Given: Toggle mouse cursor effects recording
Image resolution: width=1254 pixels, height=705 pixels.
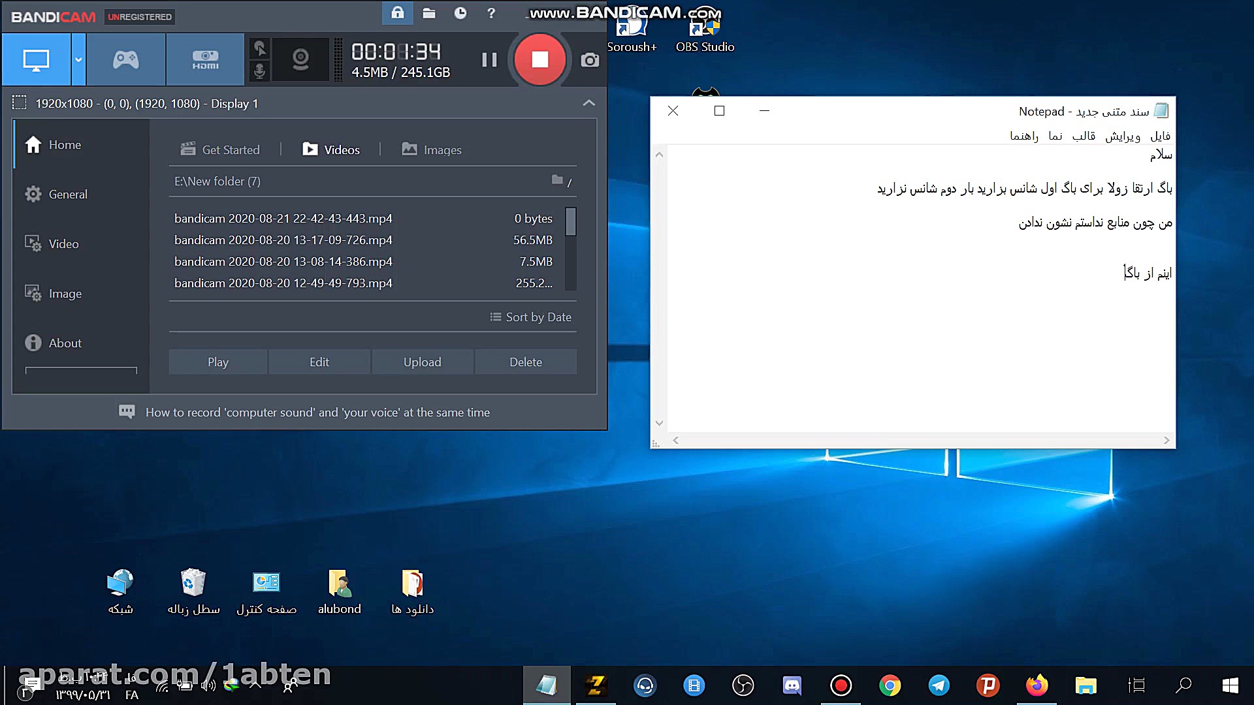Looking at the screenshot, I should [259, 48].
